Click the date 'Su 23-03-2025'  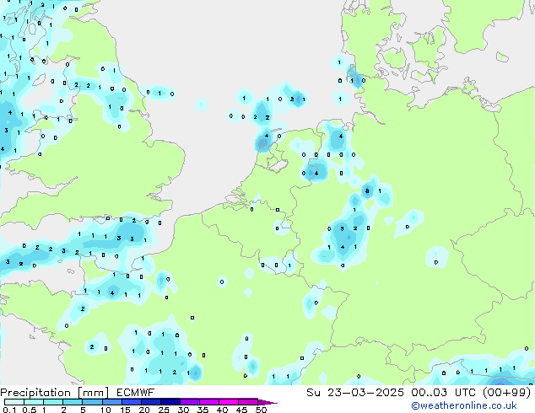tap(355, 393)
